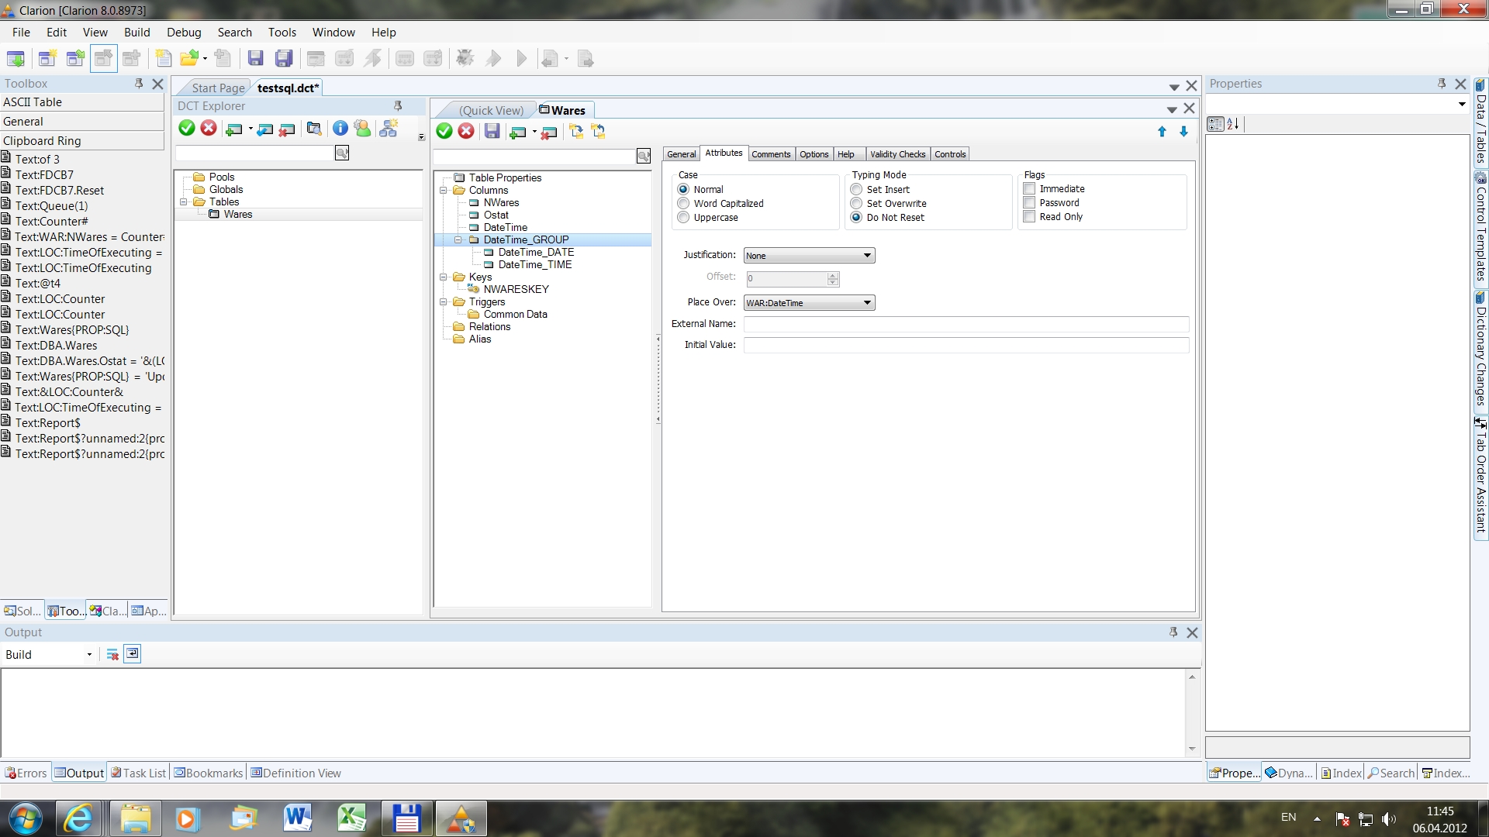Collapse the DateTime_GROUP tree node
Viewport: 1489px width, 837px height.
click(458, 240)
